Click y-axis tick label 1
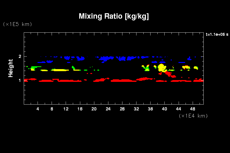 tap(20, 80)
